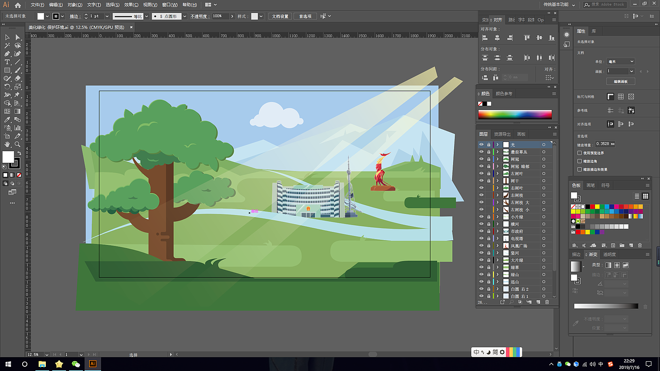Click vertical distribute top icon

[x=485, y=58]
